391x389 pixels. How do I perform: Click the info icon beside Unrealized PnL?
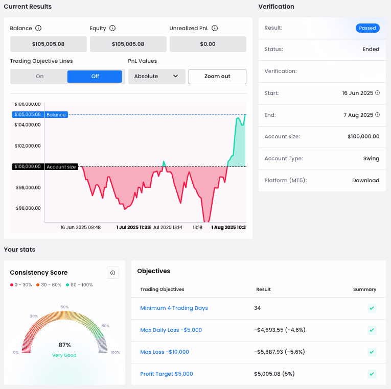[215, 28]
